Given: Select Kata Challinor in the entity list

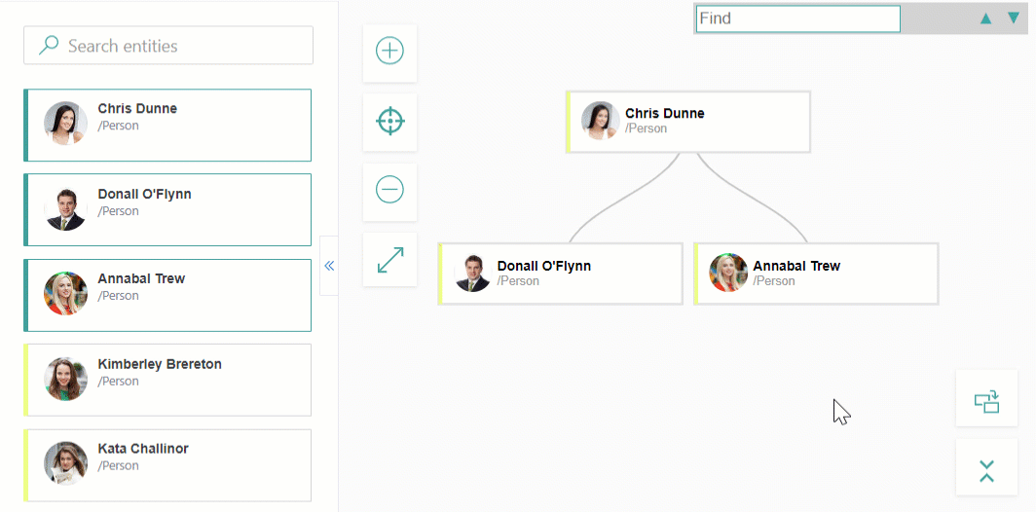Looking at the screenshot, I should click(x=167, y=464).
